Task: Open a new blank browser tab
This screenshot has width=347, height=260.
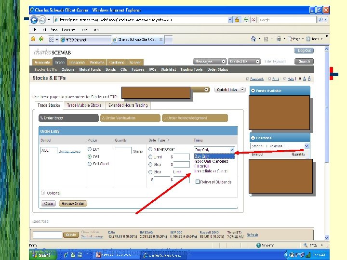Action: click(169, 39)
